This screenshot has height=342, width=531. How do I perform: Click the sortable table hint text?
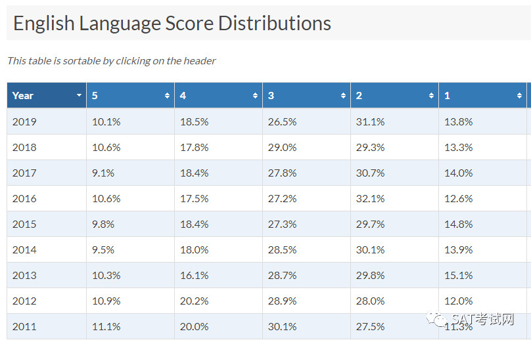[112, 61]
